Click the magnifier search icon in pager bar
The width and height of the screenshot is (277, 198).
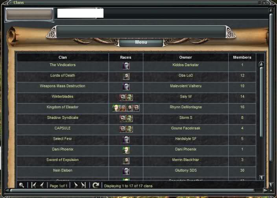tap(22, 185)
